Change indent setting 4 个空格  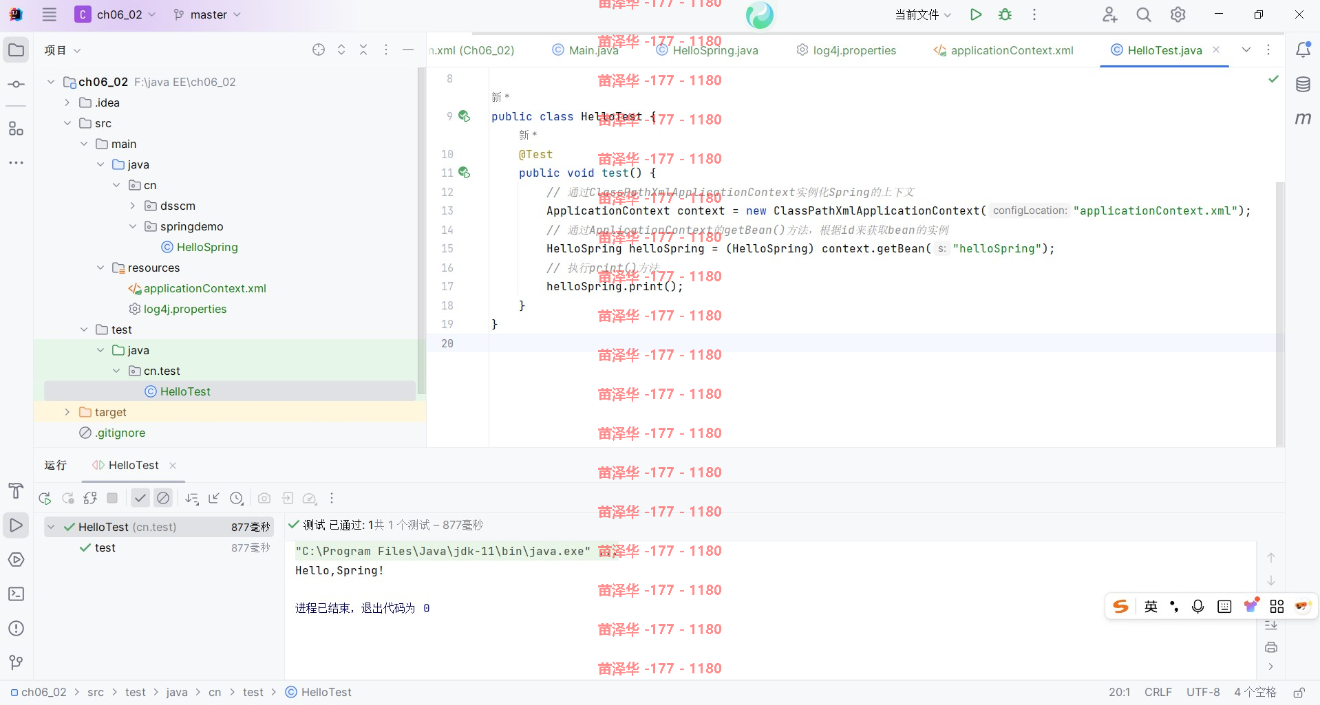1255,693
